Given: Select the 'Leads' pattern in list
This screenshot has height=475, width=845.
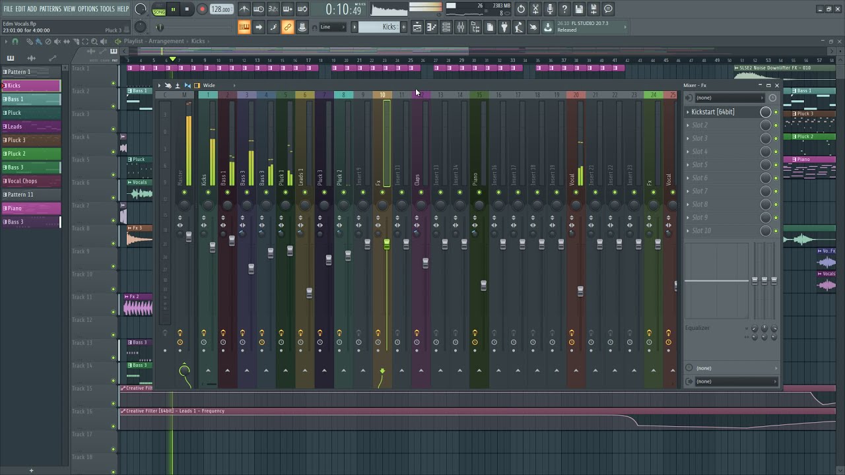Looking at the screenshot, I should [31, 126].
